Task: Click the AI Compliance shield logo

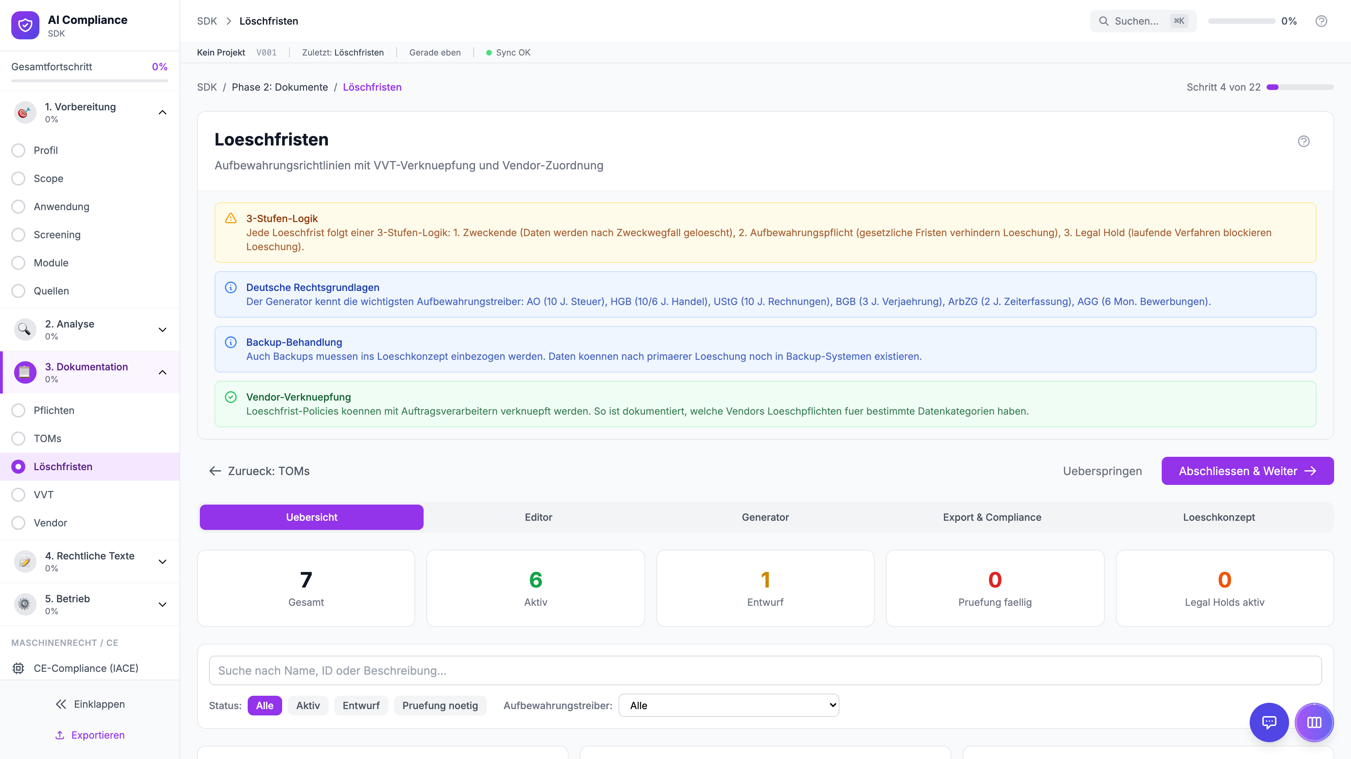Action: click(25, 25)
